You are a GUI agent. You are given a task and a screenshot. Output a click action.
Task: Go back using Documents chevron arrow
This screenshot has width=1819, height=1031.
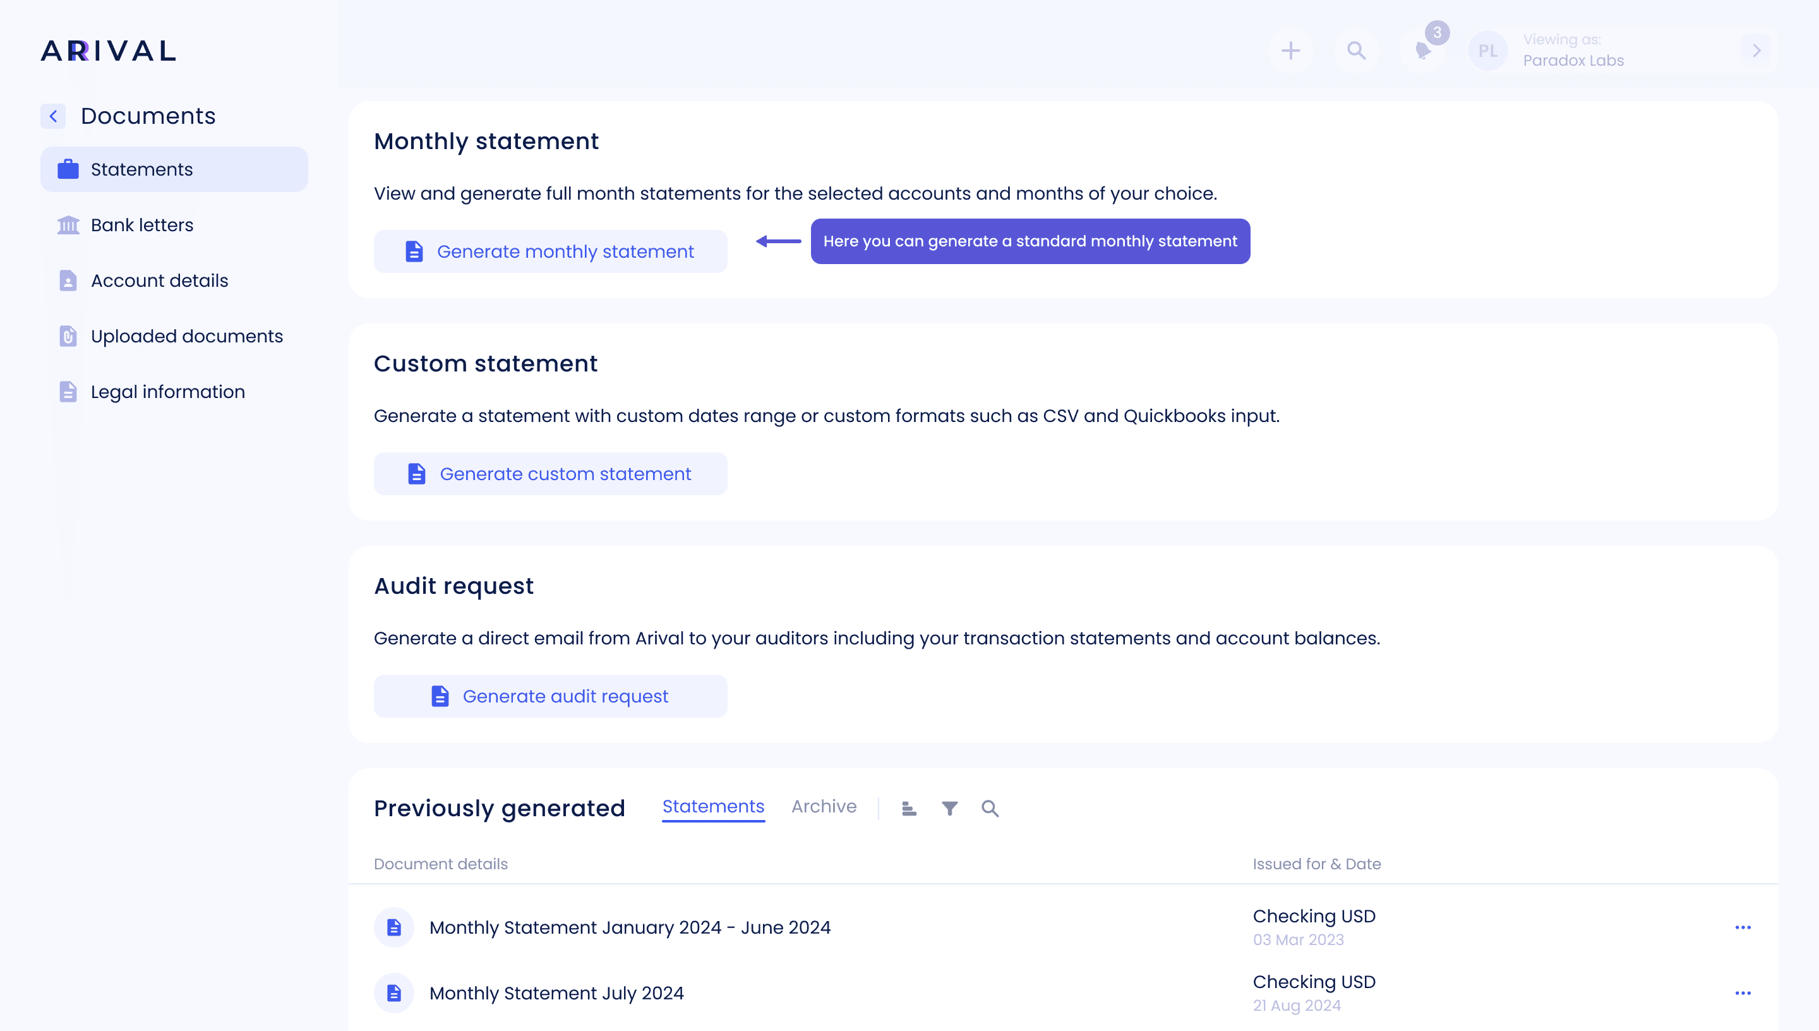tap(53, 116)
